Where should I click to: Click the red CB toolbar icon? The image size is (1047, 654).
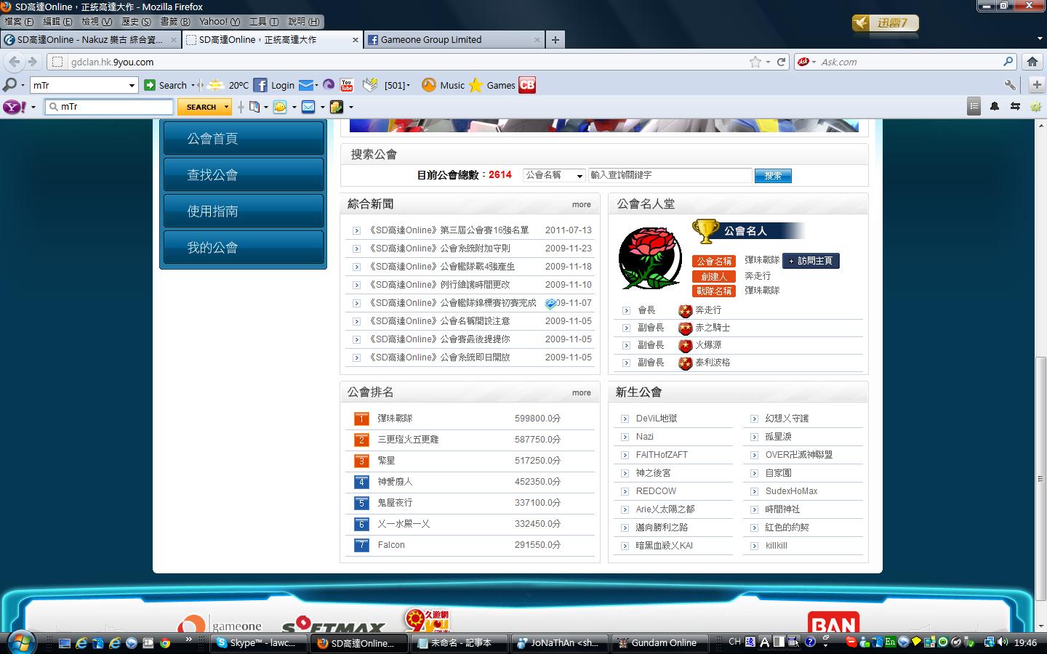click(x=527, y=85)
